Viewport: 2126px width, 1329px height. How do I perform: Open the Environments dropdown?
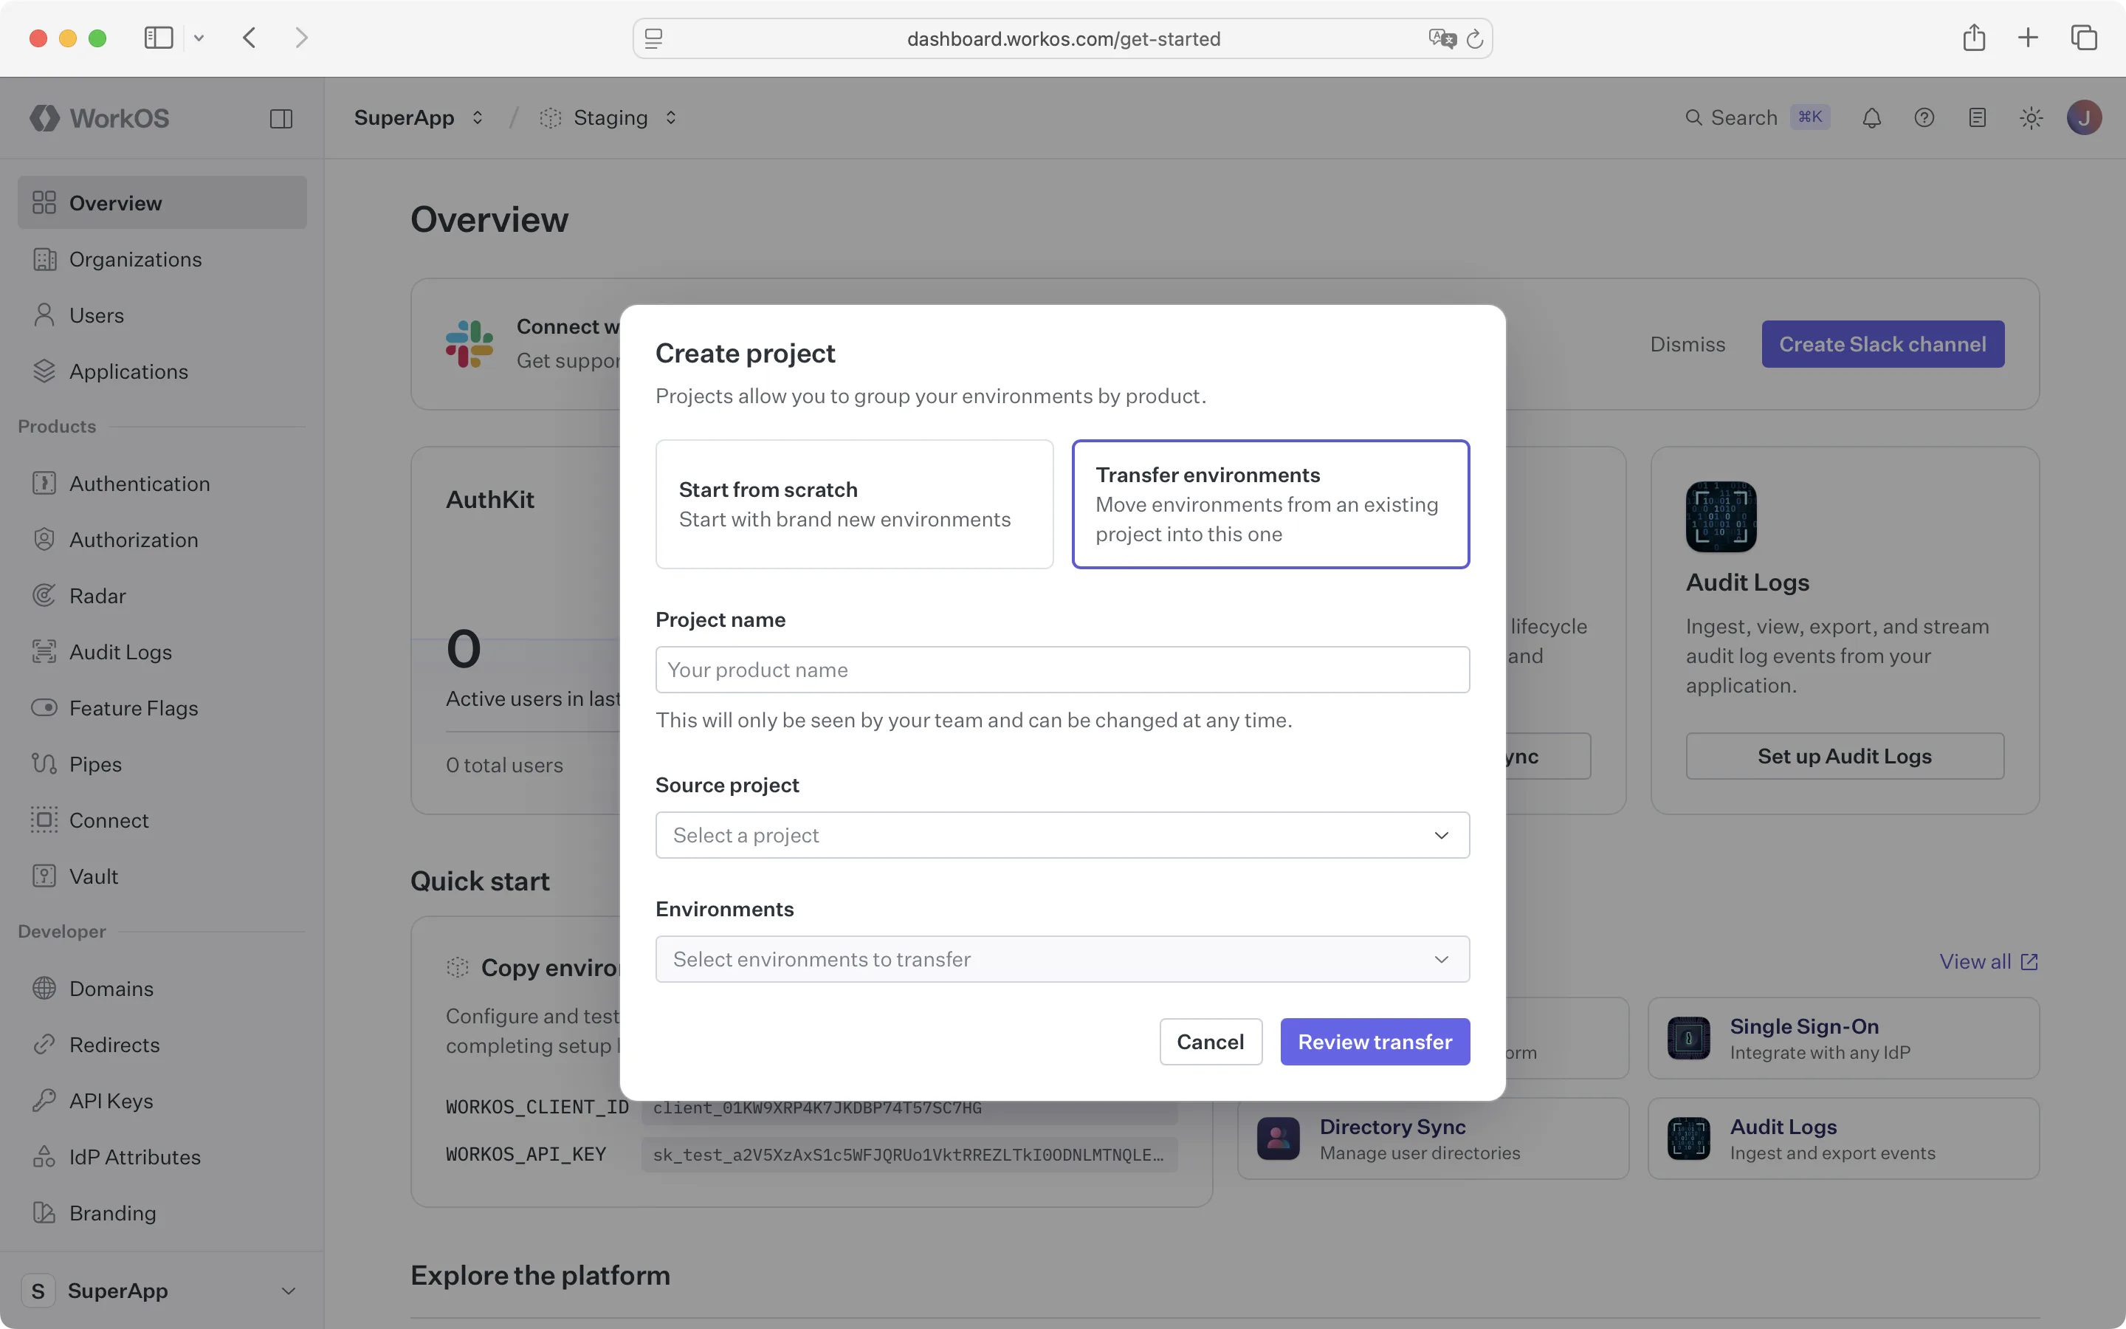1062,959
